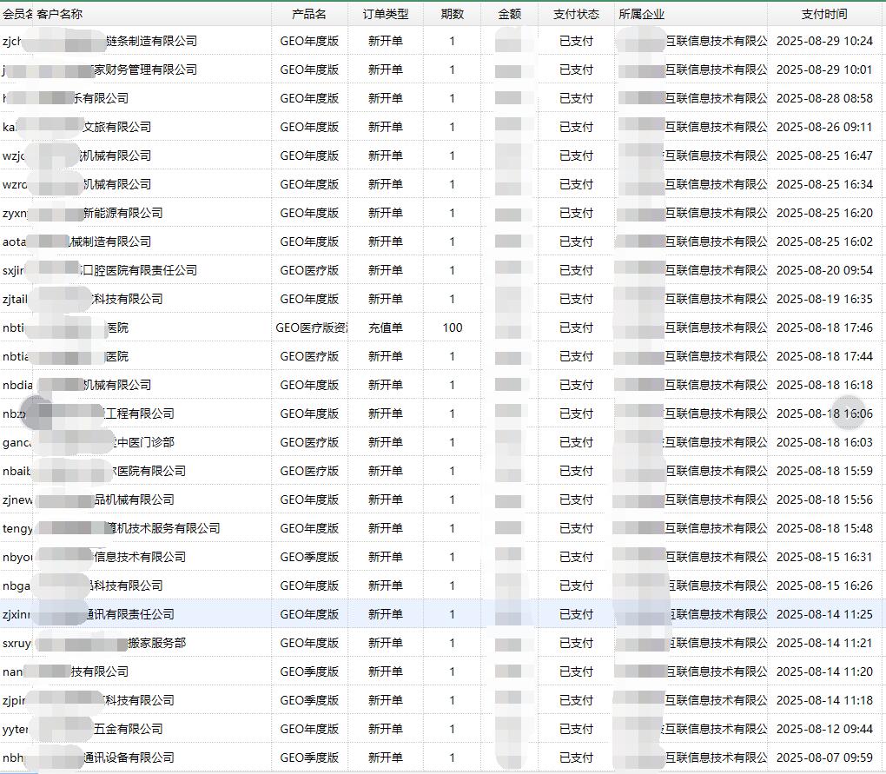Select the GEO医疗版 cell paid 2025-08-20 09:54
The width and height of the screenshot is (886, 774).
click(309, 270)
